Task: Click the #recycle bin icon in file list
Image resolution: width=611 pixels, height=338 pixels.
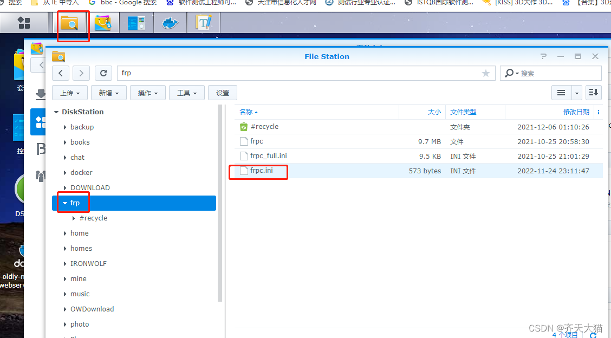Action: 244,127
